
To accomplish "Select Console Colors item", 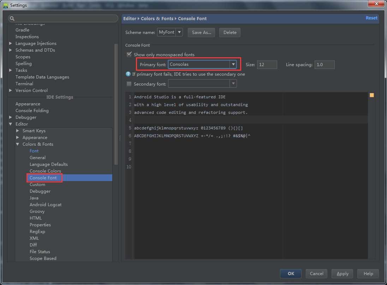I will pyautogui.click(x=46, y=171).
